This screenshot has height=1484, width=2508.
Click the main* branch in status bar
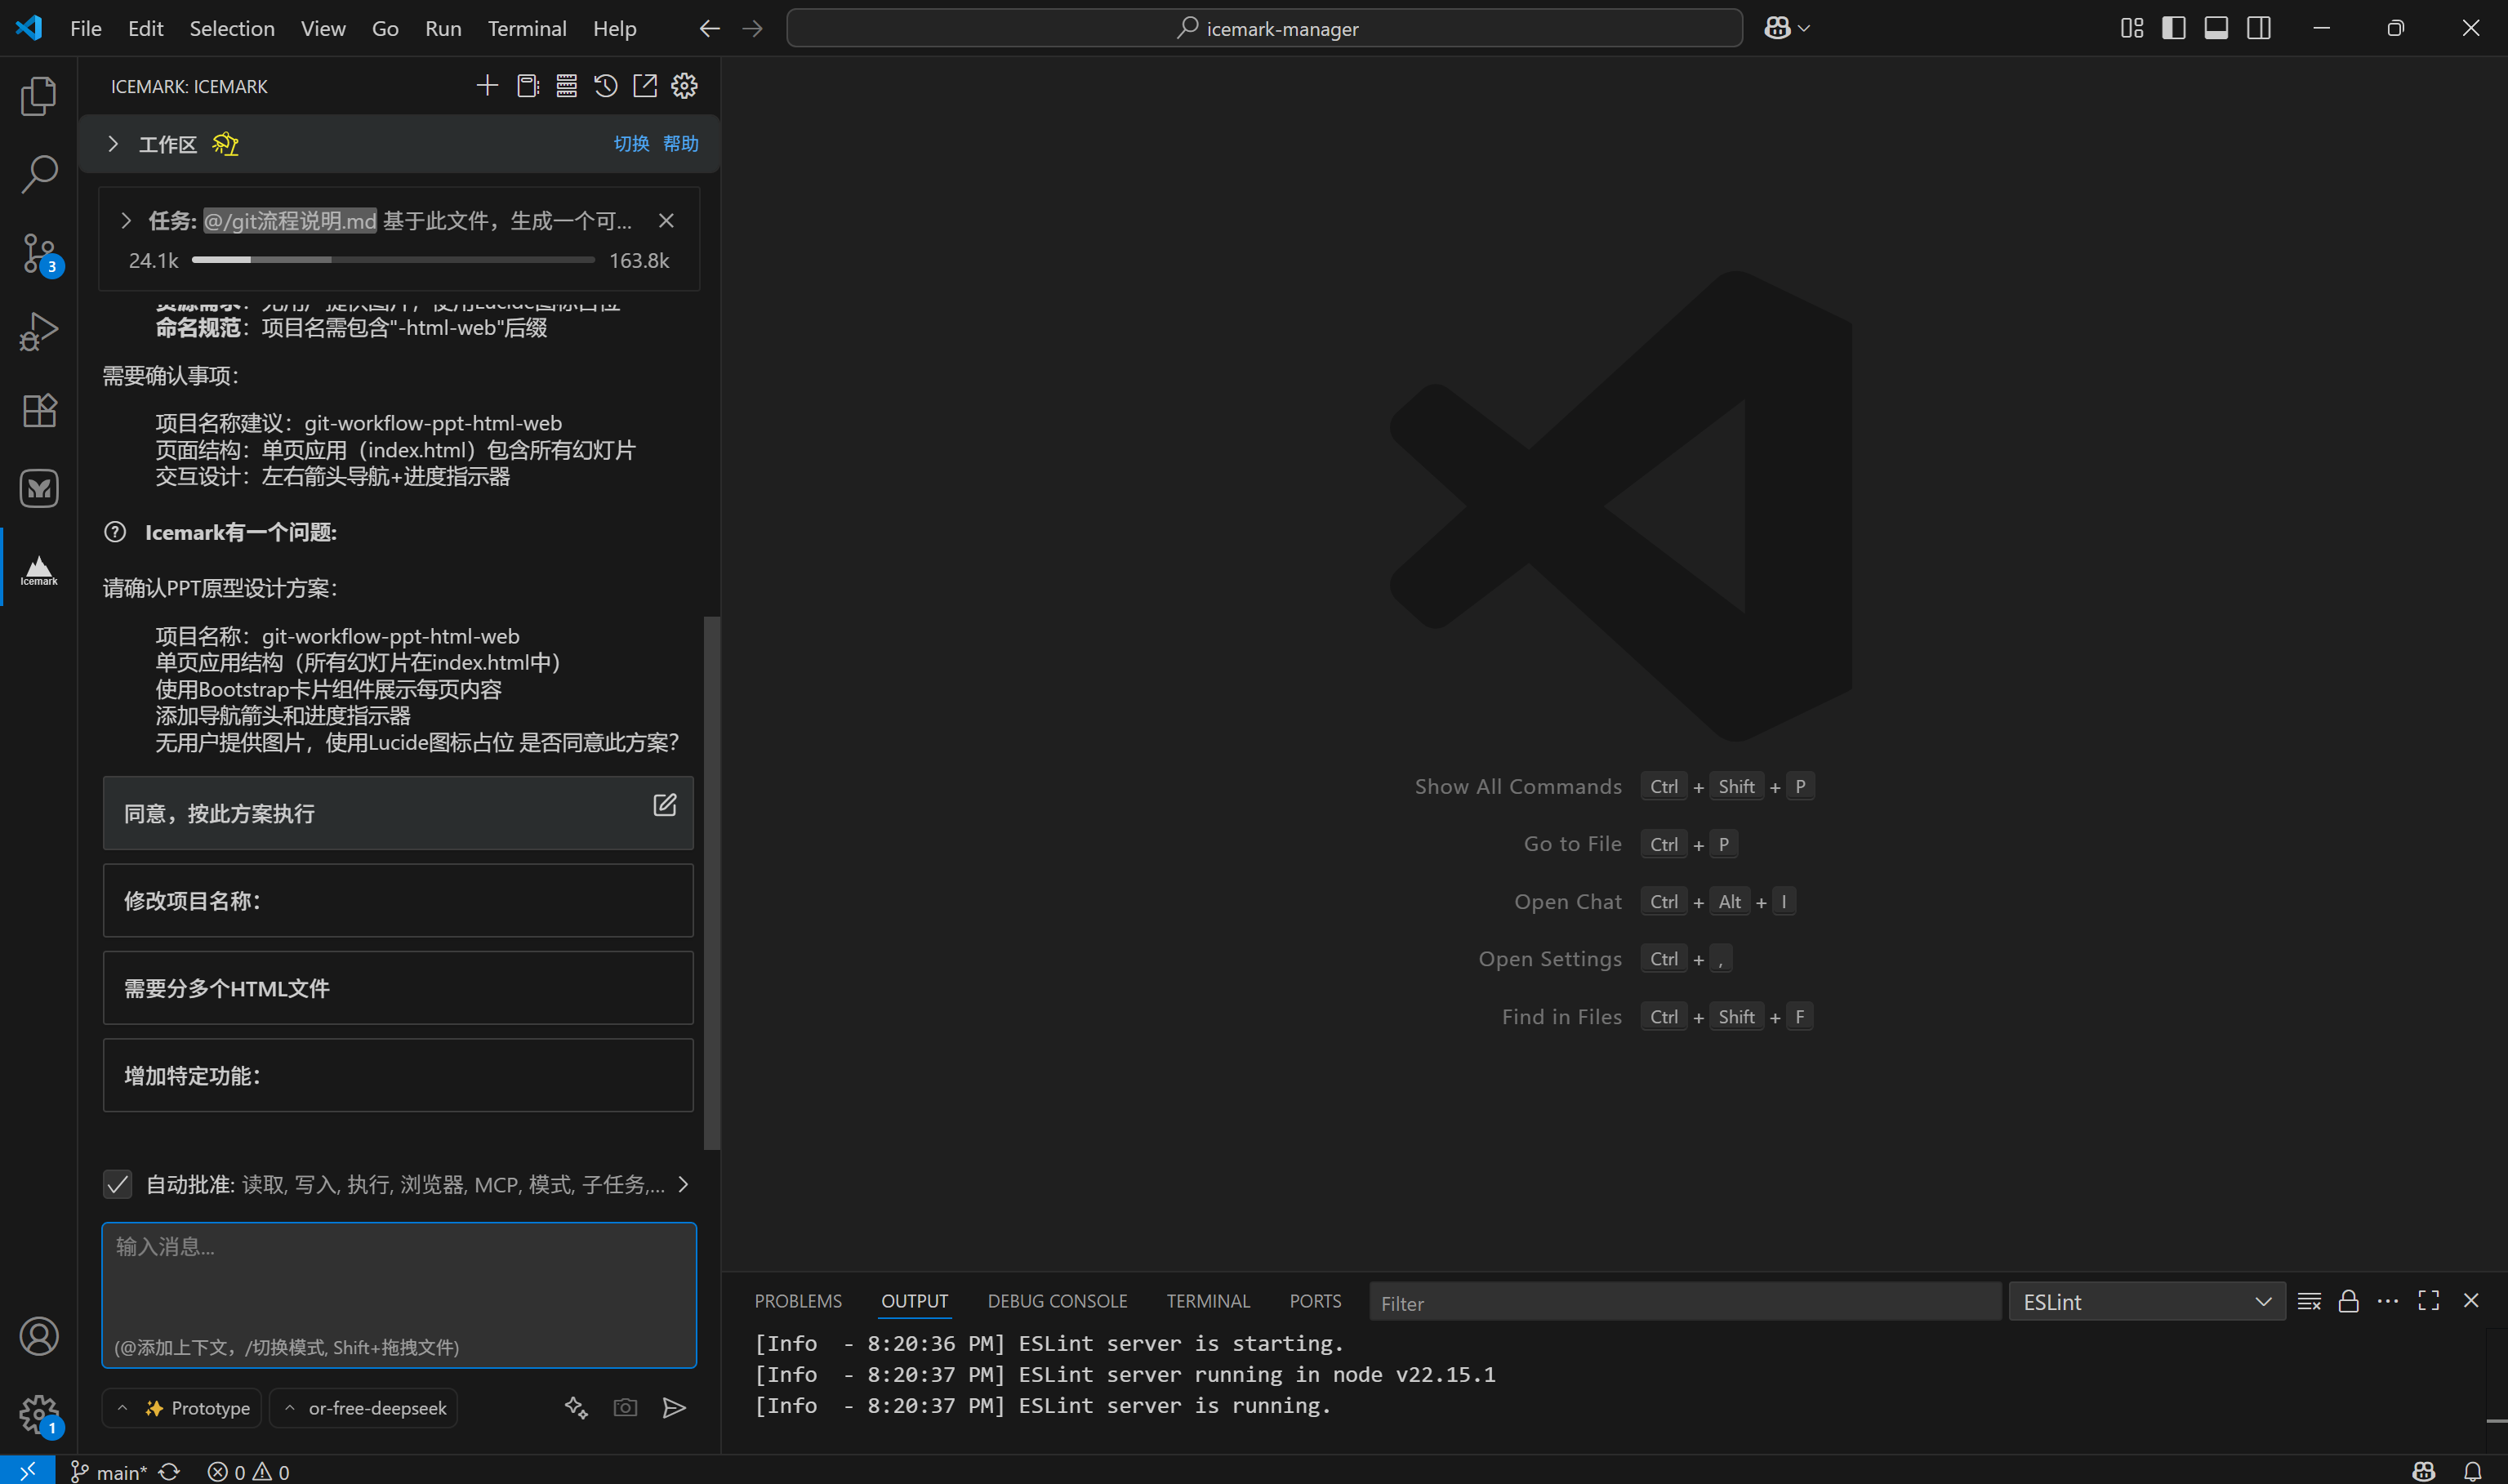(108, 1471)
